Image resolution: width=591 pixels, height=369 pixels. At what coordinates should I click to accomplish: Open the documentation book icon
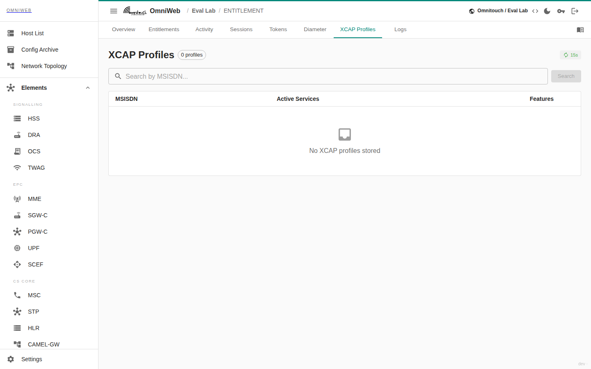[x=580, y=30]
